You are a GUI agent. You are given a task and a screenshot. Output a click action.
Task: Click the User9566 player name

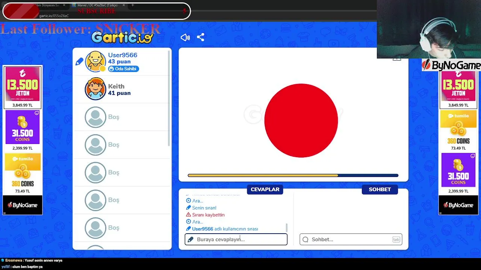coord(123,55)
